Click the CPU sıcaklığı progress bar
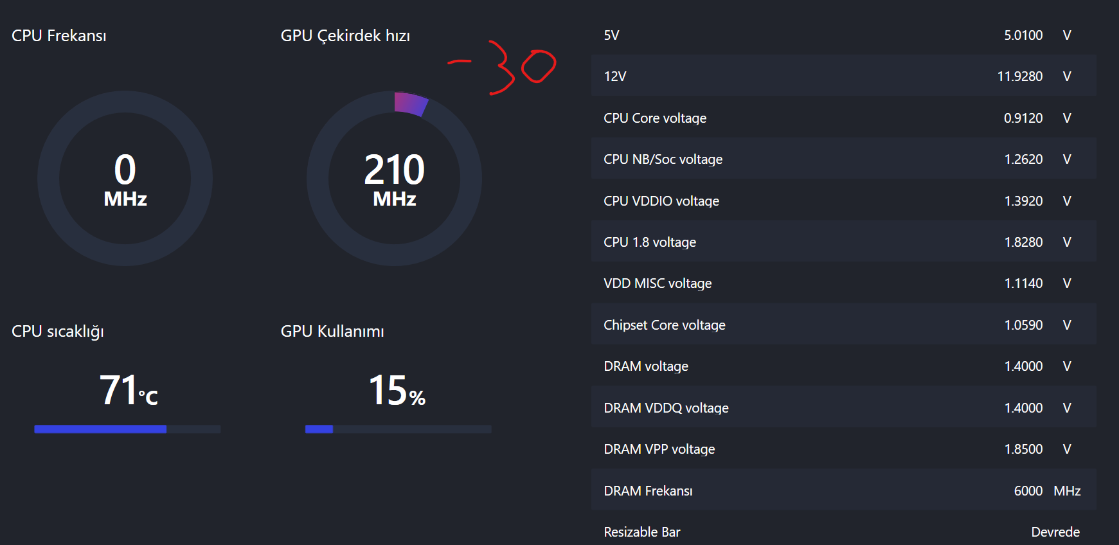The height and width of the screenshot is (545, 1119). tap(127, 429)
